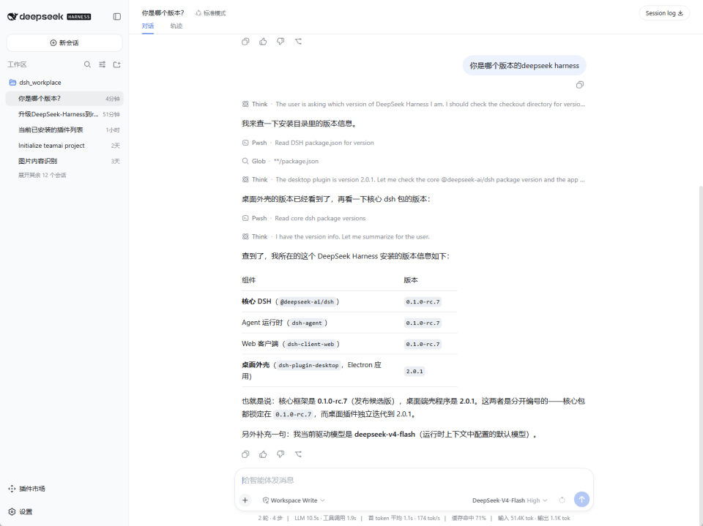
Task: Click the 版本 table header
Action: [x=411, y=280]
